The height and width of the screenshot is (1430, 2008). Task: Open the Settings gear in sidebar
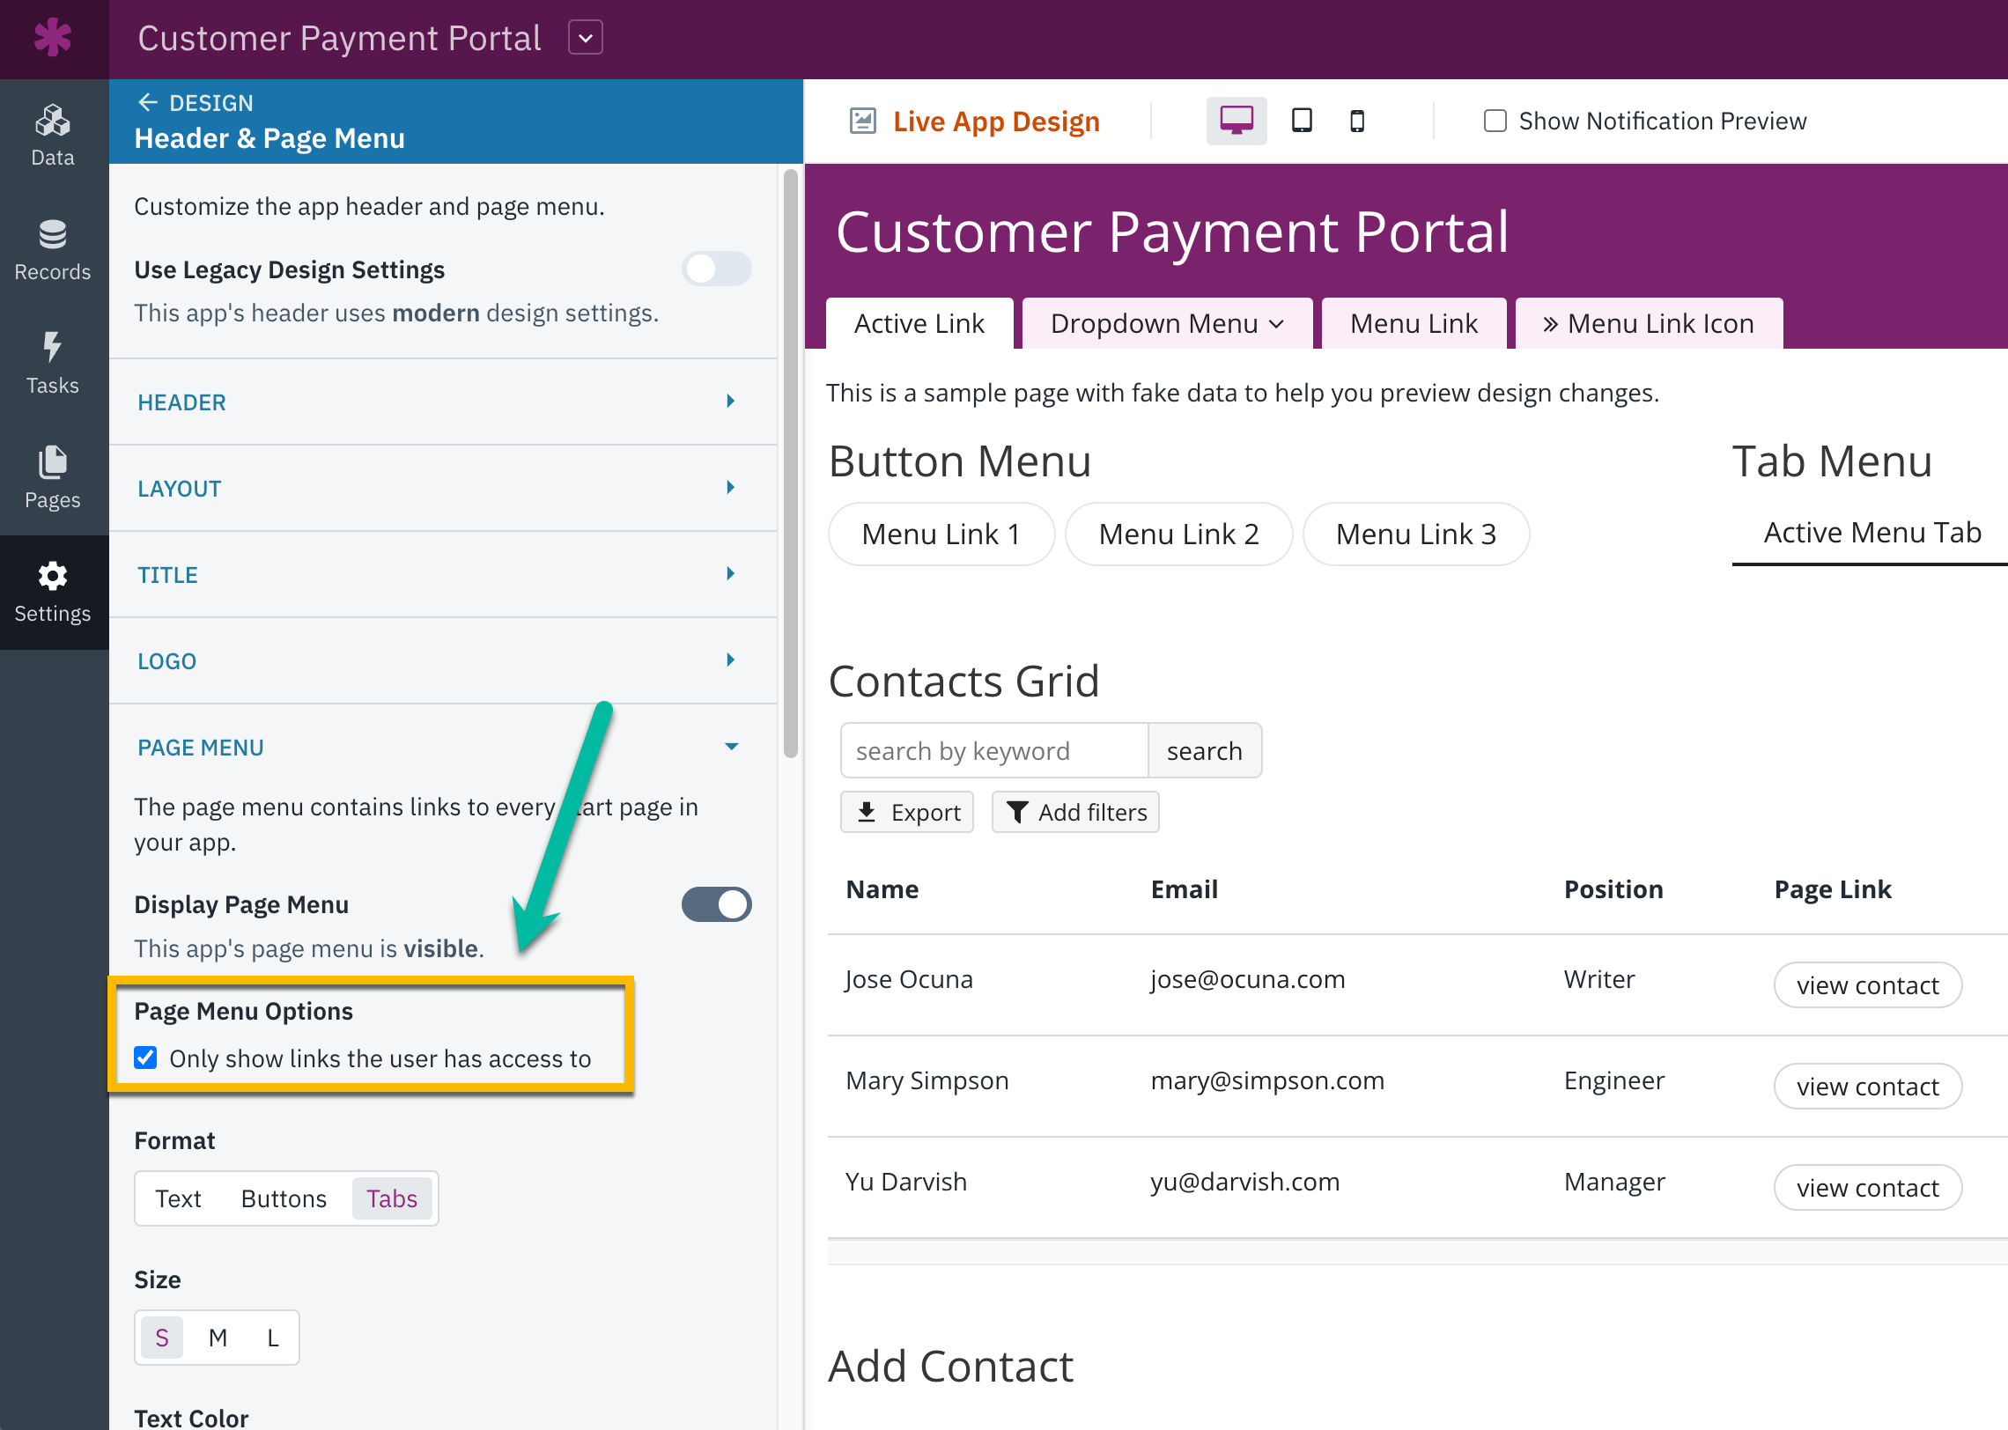53,593
